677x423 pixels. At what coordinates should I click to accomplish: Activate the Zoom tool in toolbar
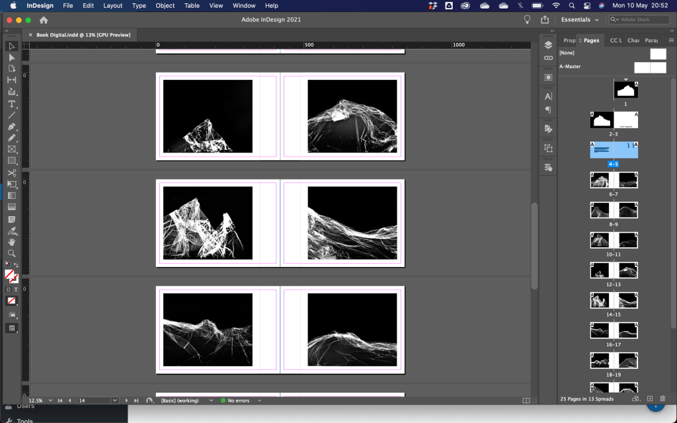[11, 253]
